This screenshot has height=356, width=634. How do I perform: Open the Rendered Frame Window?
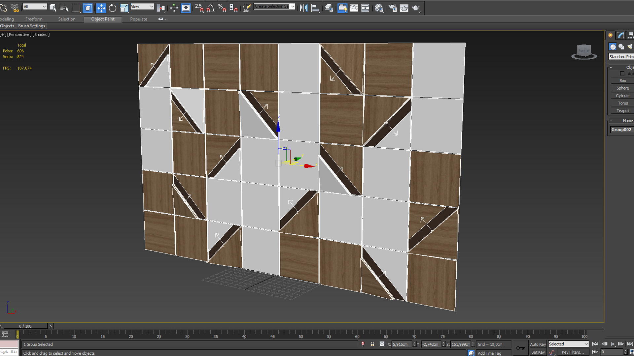coord(404,8)
